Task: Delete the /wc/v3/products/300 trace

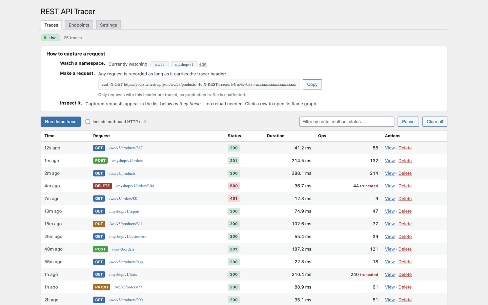Action: 405,300
